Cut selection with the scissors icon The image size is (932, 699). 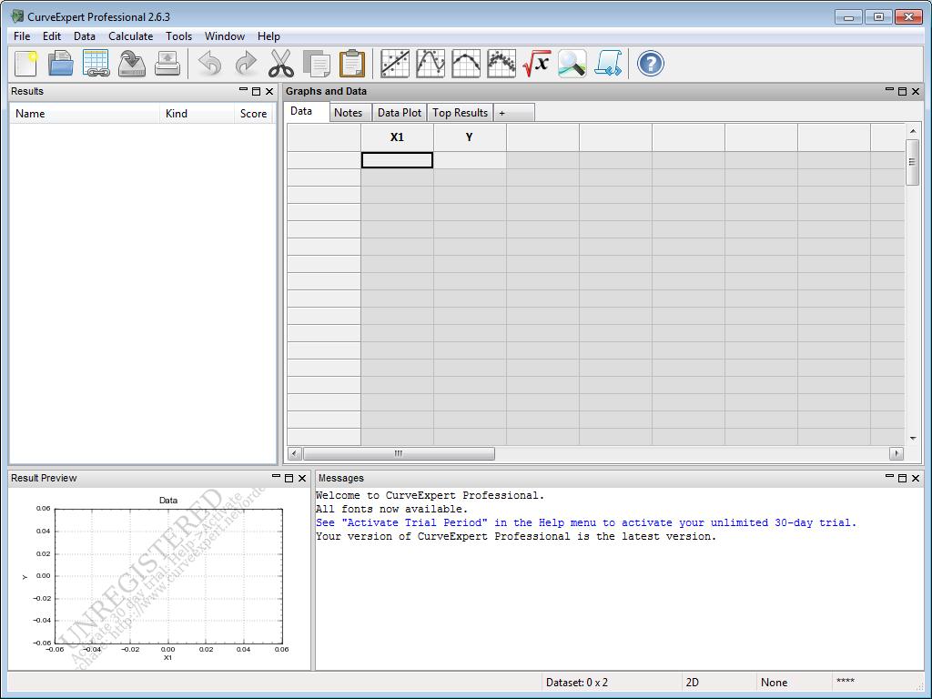click(281, 63)
